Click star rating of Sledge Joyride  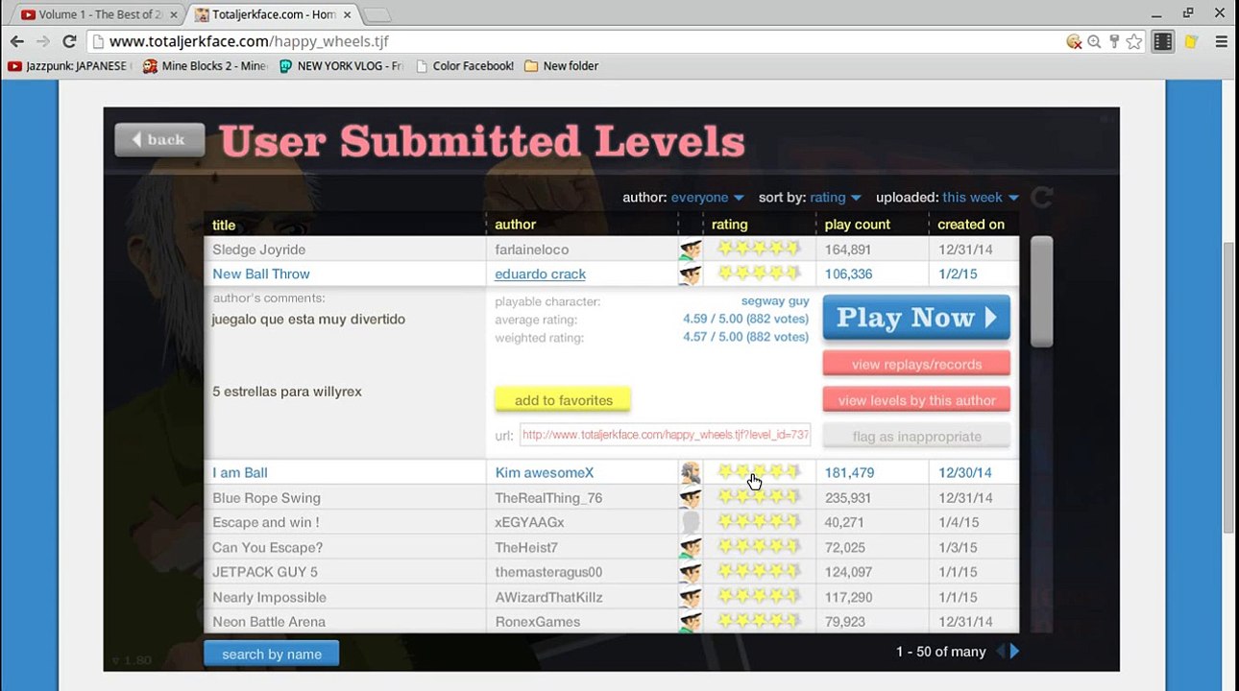coord(759,249)
